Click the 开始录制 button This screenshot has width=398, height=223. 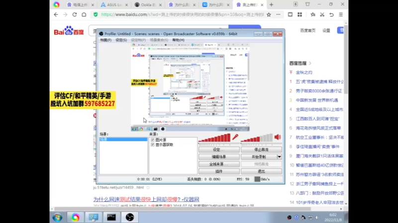pyautogui.click(x=259, y=157)
